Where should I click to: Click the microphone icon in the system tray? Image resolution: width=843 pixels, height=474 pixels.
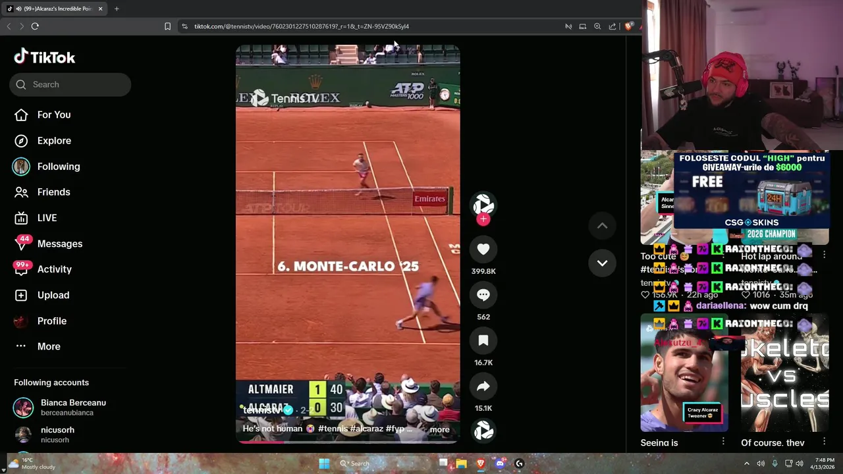(775, 463)
